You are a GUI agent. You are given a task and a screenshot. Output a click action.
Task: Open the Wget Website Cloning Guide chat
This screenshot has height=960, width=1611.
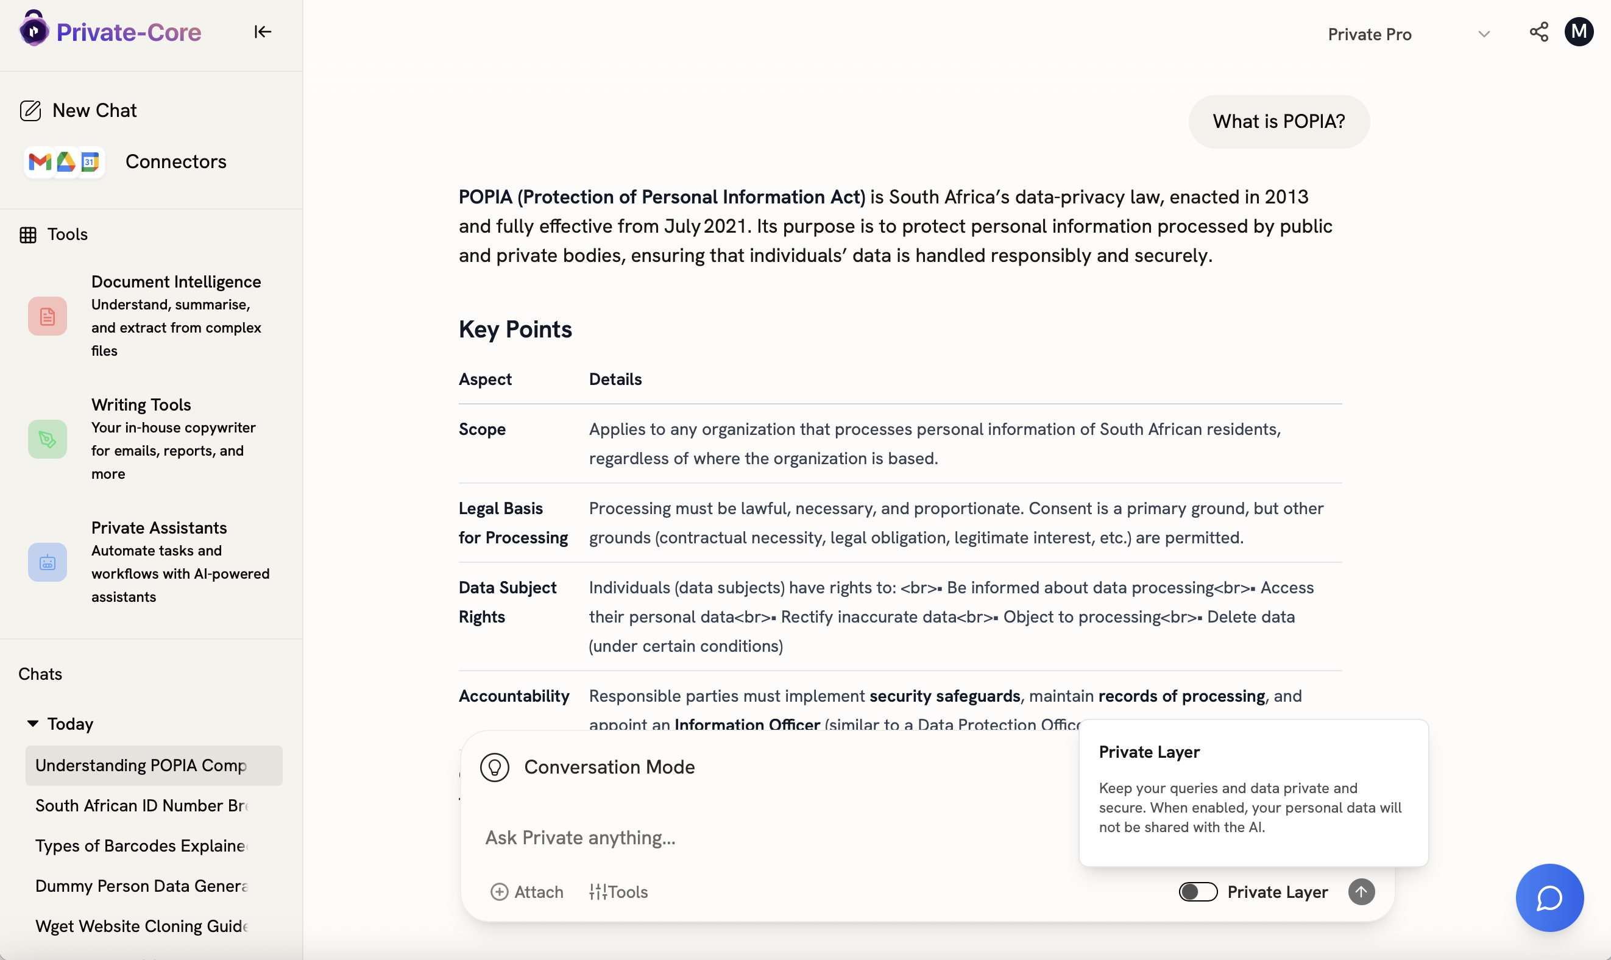point(142,926)
